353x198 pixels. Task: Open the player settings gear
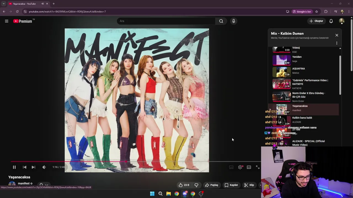click(240, 167)
